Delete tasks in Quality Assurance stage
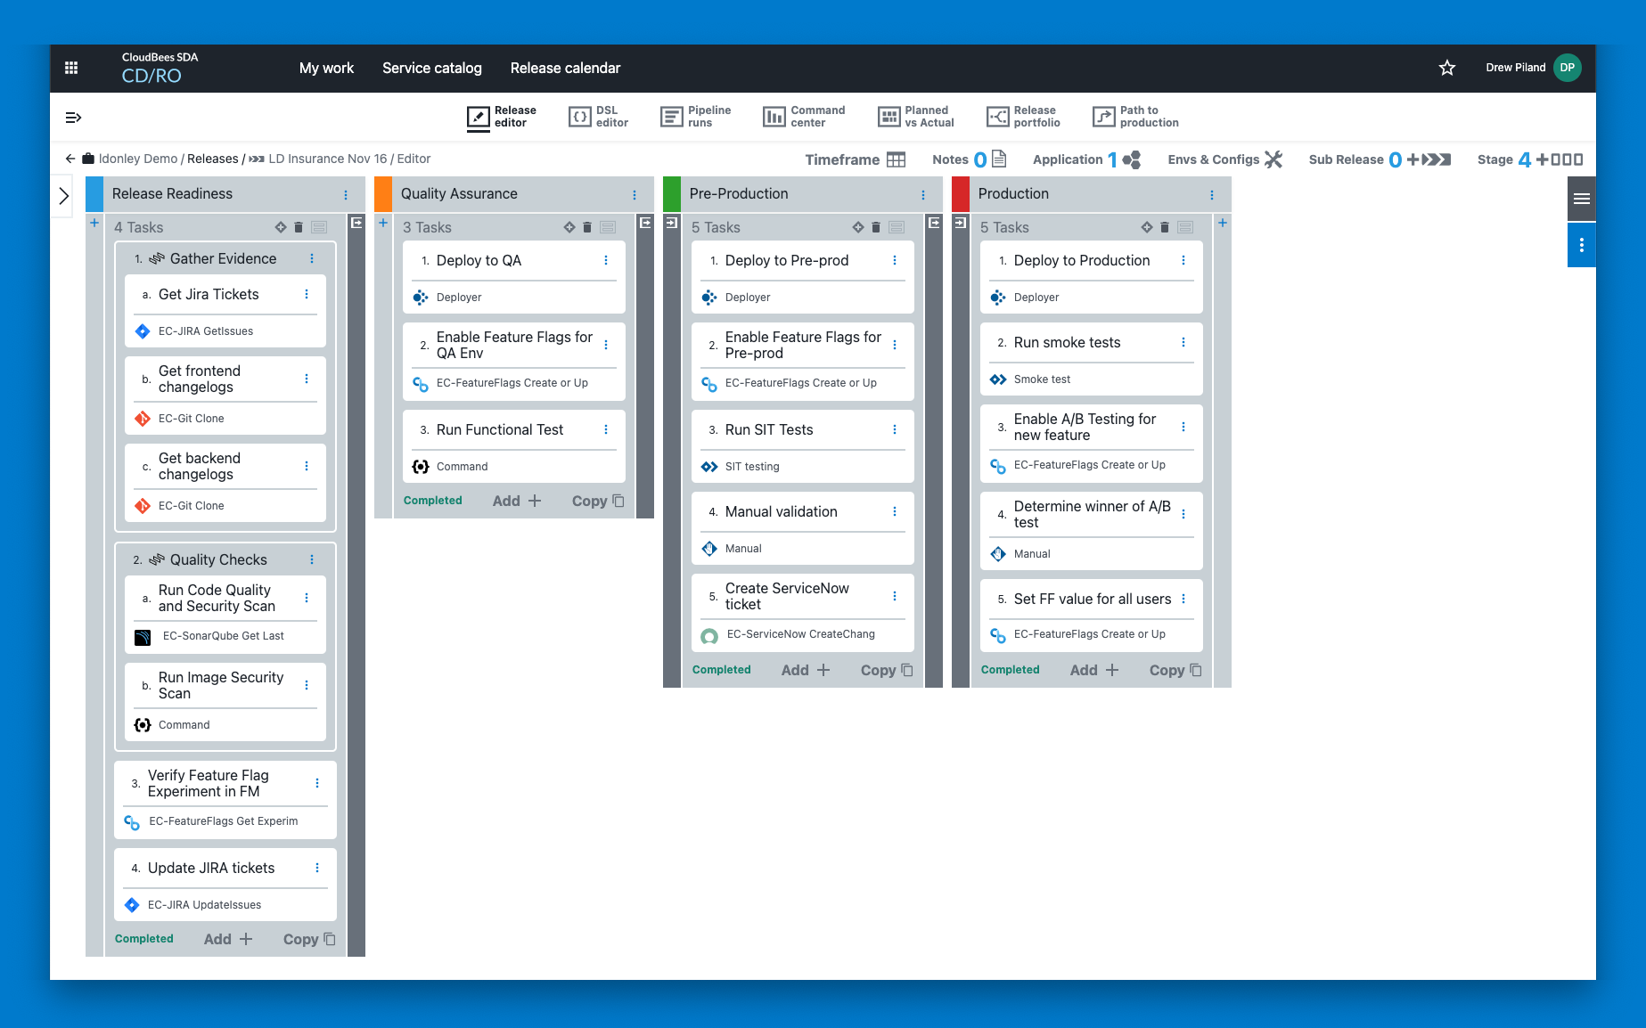 [x=587, y=227]
